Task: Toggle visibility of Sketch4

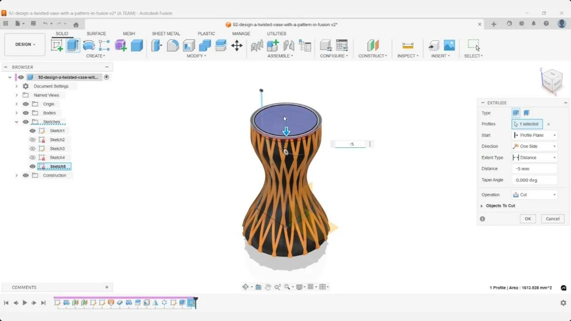Action: [x=32, y=157]
